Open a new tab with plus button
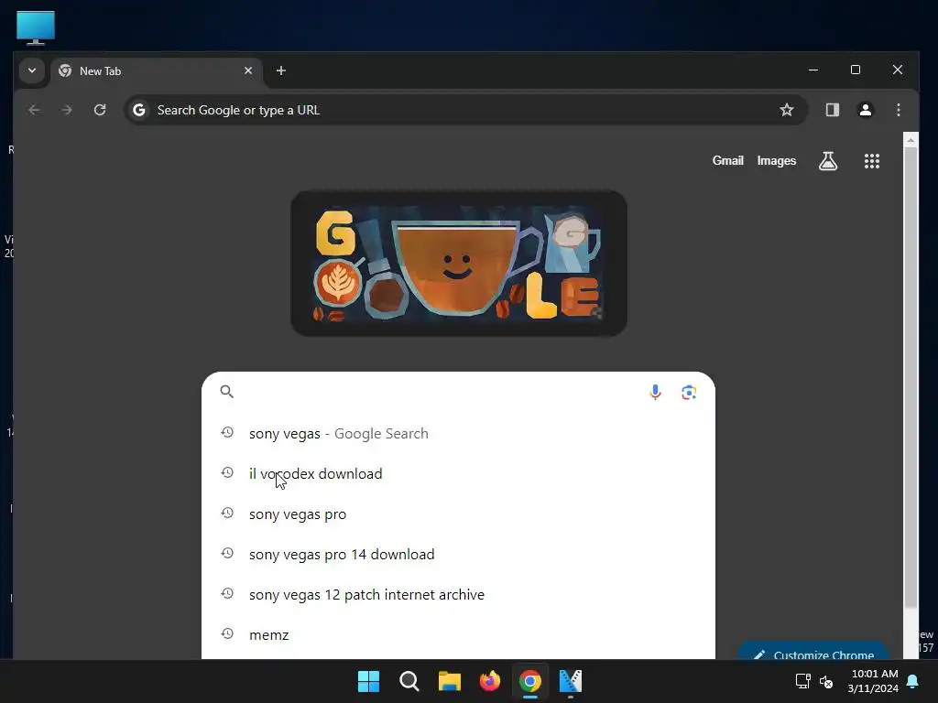 coord(280,70)
